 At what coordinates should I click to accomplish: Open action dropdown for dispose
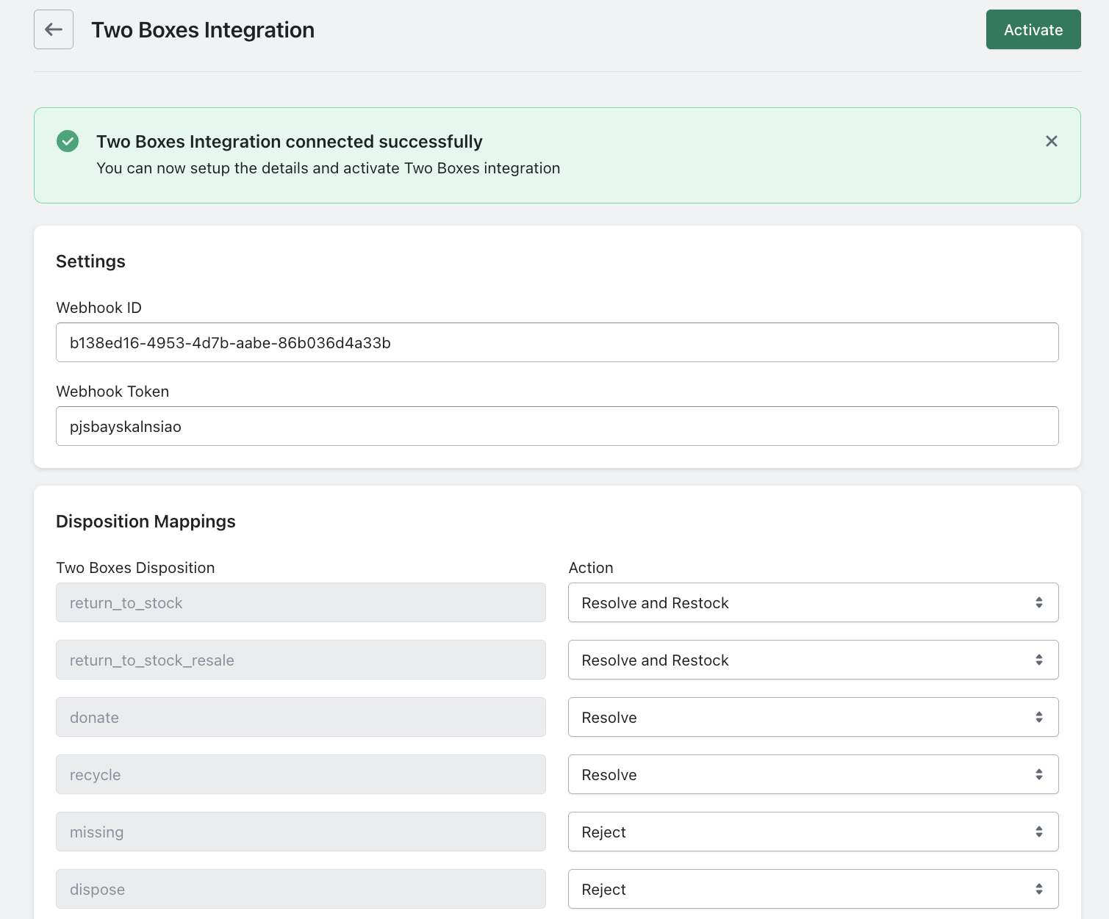(x=813, y=889)
